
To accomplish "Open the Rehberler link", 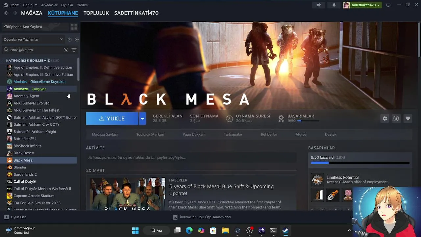I will 269,134.
